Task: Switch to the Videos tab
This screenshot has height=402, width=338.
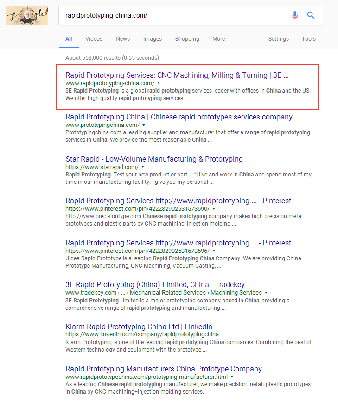Action: [x=94, y=39]
